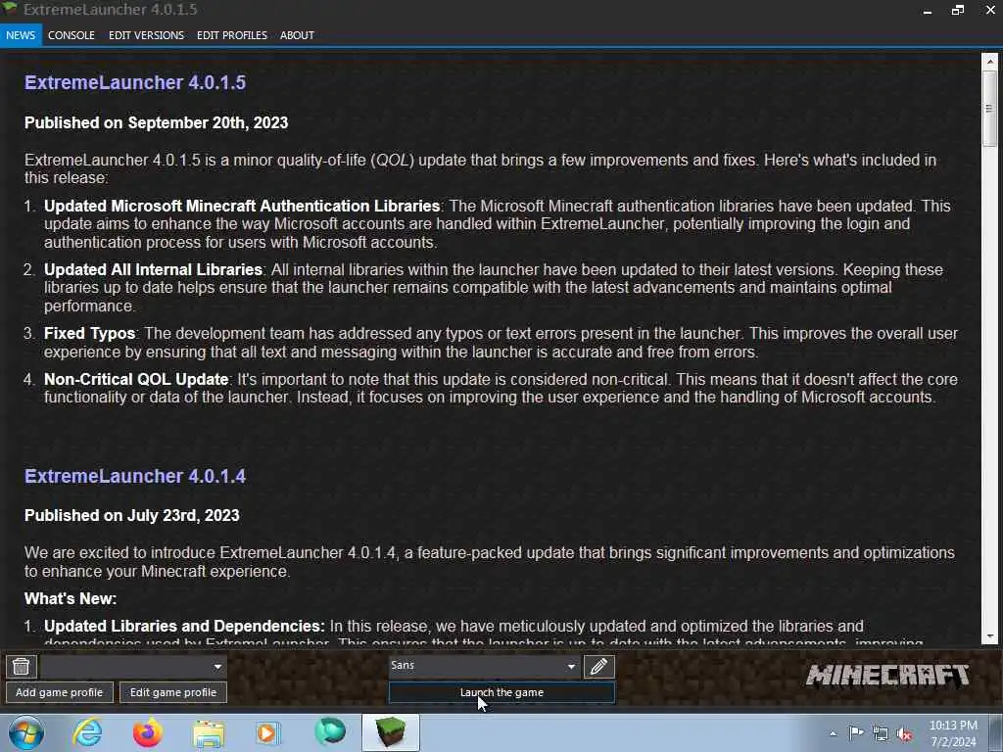This screenshot has height=752, width=1003.
Task: Click the green round app icon in taskbar
Action: [329, 732]
